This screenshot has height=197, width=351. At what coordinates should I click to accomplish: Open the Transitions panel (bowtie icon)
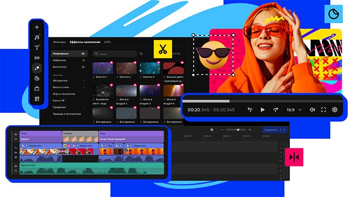pyautogui.click(x=37, y=58)
